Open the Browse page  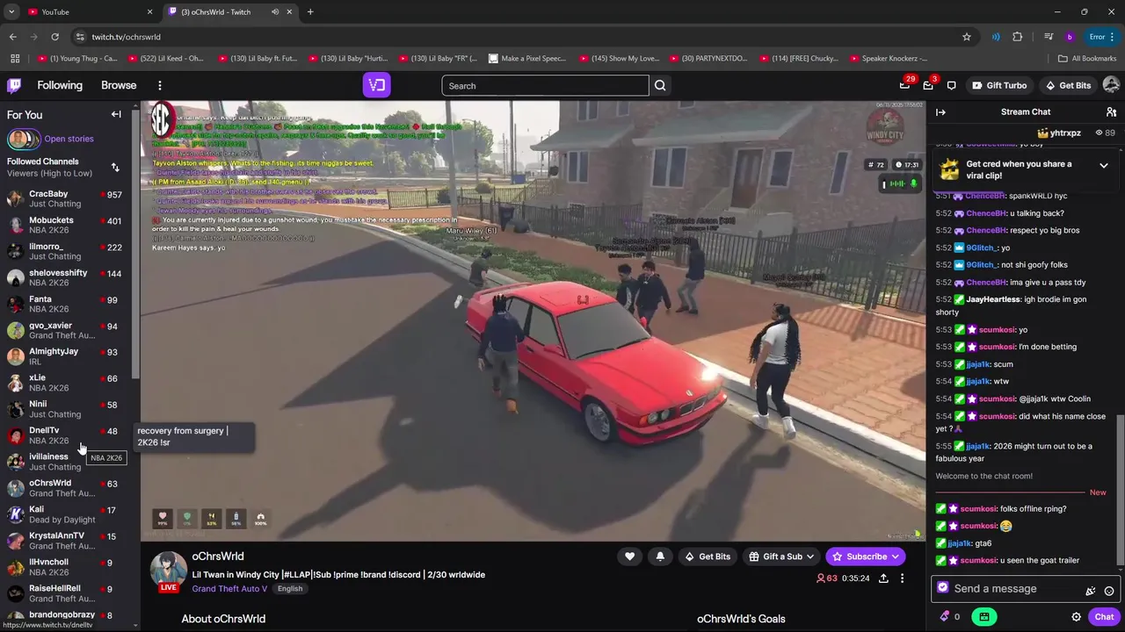coord(119,85)
